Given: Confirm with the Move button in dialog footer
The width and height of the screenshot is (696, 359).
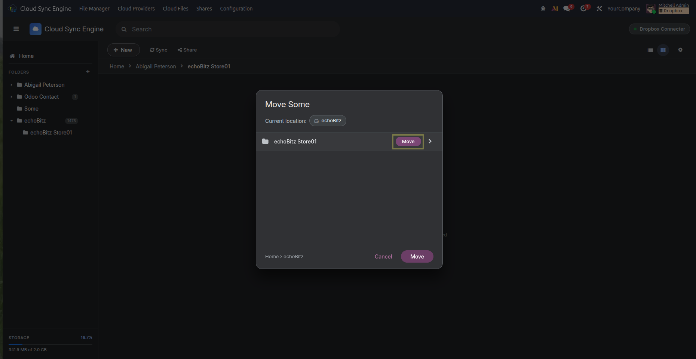Looking at the screenshot, I should coord(417,257).
